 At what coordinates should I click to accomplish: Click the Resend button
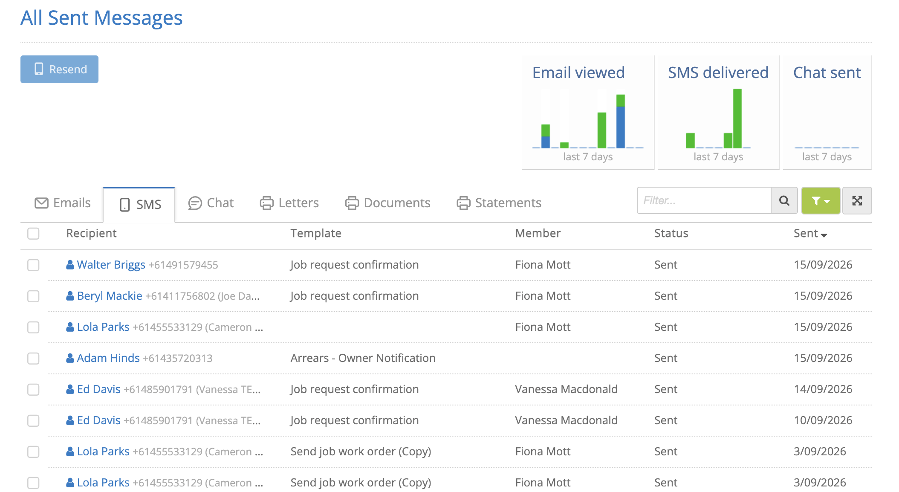[59, 69]
